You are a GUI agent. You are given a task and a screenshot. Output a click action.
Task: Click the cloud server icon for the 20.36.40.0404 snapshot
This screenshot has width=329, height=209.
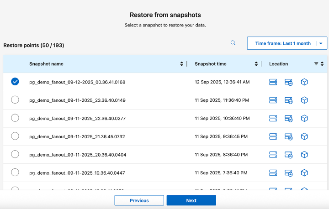coord(288,155)
